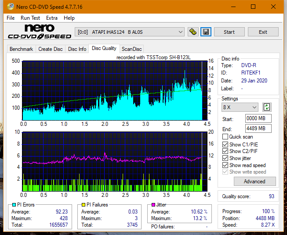Click the greyed Show write speed checkbox
Viewport: 287px width, 235px height.
(x=225, y=172)
